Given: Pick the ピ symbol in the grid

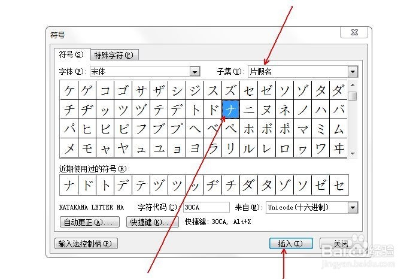Looking at the screenshot, I should click(123, 129).
